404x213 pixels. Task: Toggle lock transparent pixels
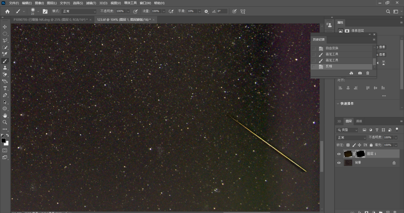[348, 145]
